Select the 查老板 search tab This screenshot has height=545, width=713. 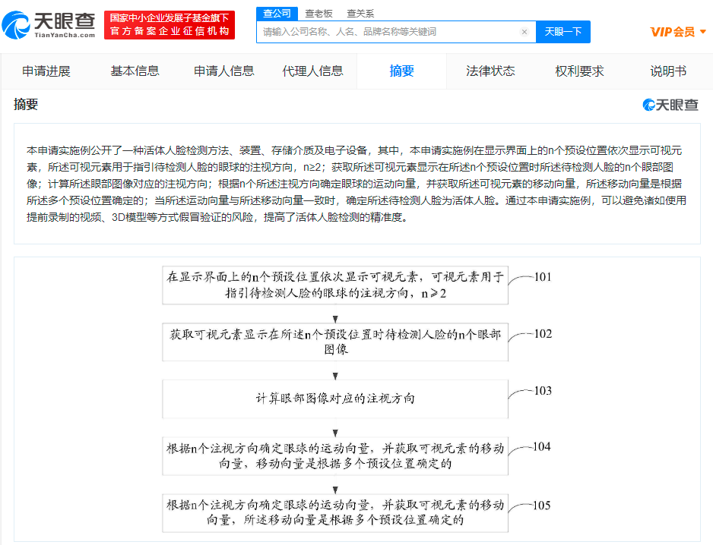tap(318, 14)
